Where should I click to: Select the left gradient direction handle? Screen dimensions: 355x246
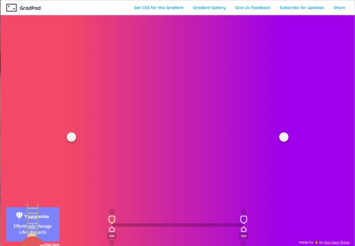[71, 137]
